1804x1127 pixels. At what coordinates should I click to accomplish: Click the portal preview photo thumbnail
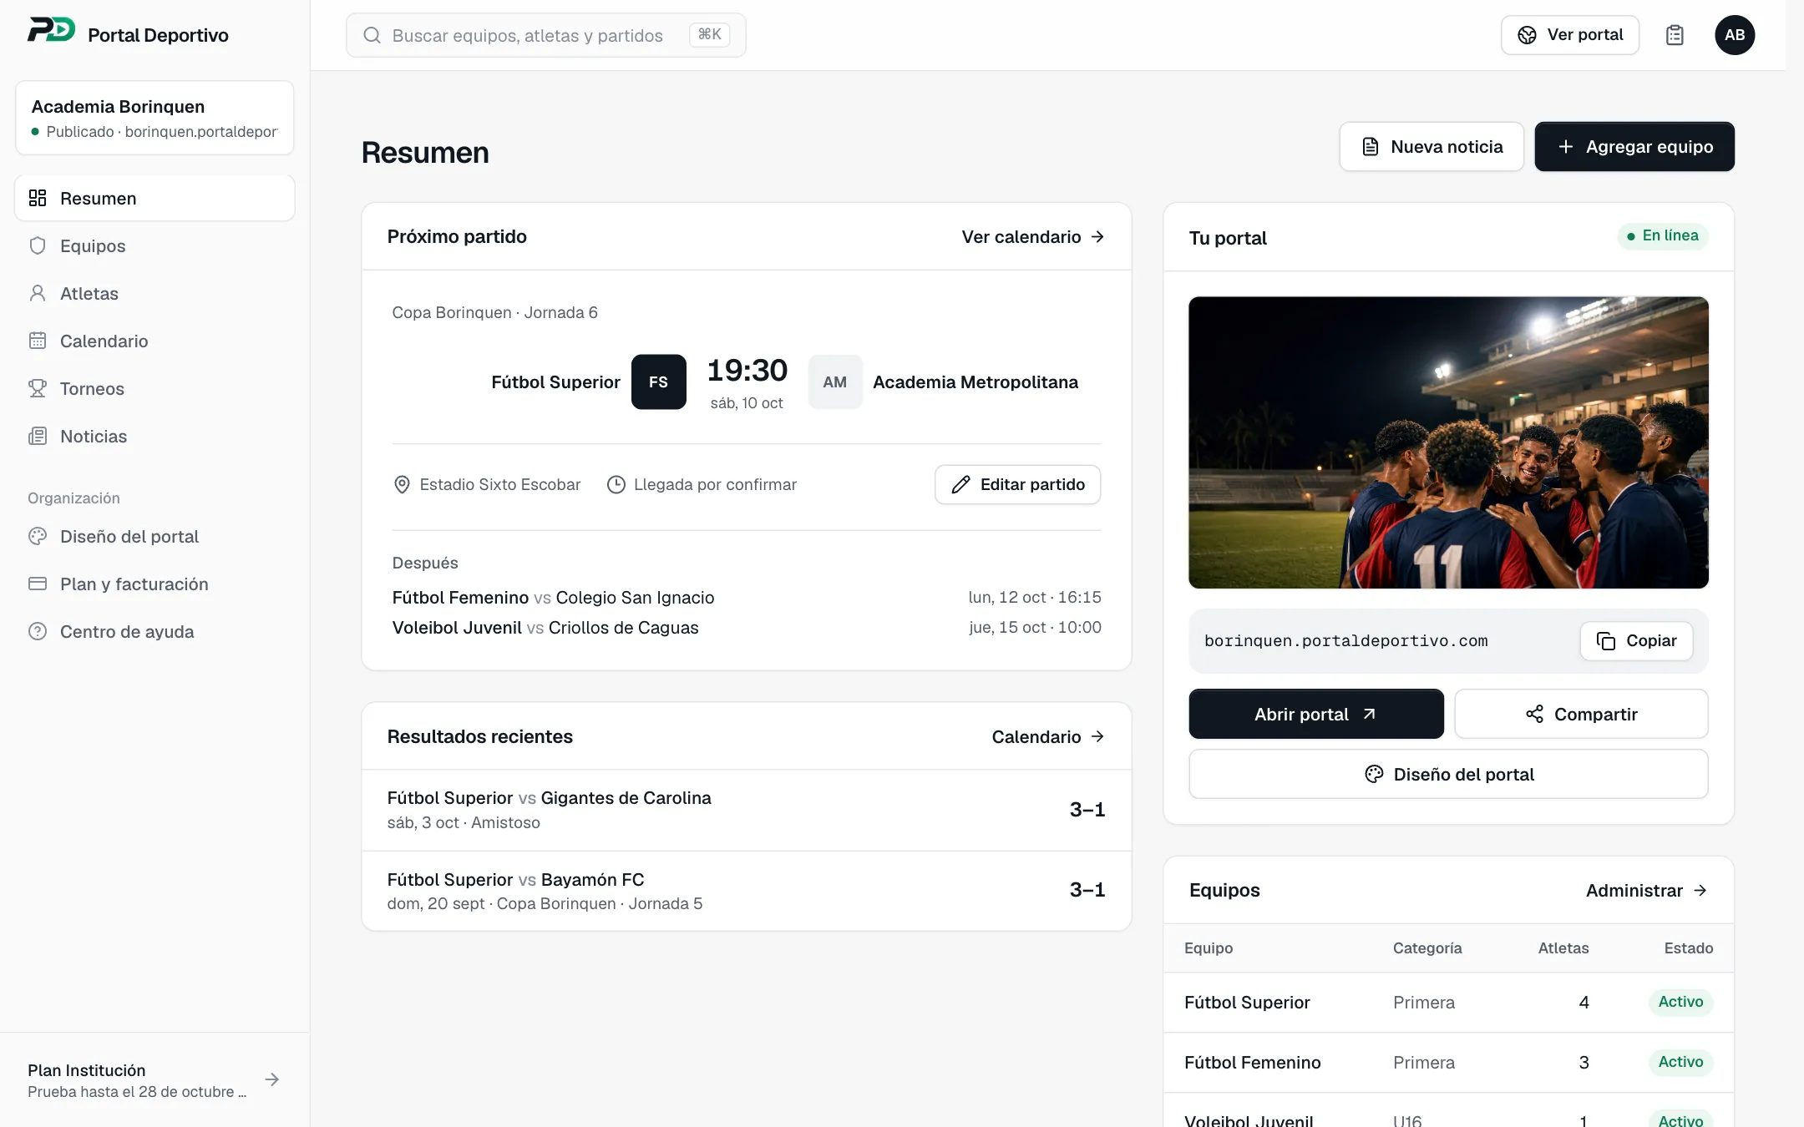pyautogui.click(x=1448, y=442)
